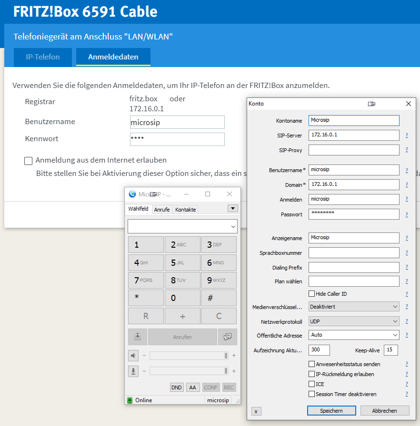Toggle DND do-not-disturb button
Viewport: 420px width, 426px height.
click(x=177, y=387)
